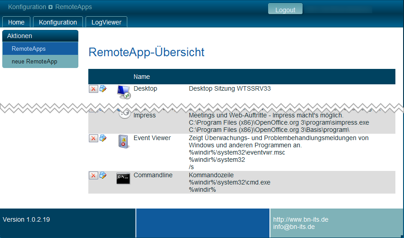
Task: Open the http://www.bn-its.de link
Action: (301, 219)
